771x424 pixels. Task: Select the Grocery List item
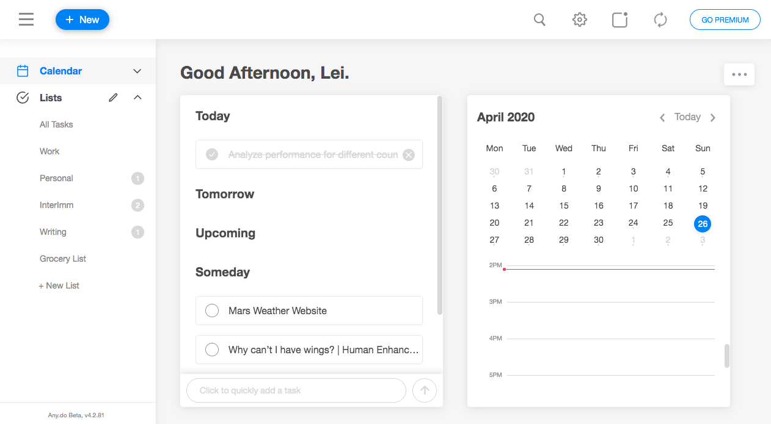[63, 259]
